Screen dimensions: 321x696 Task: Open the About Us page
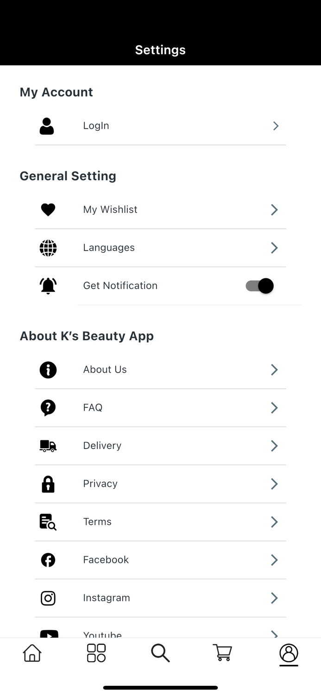tap(105, 369)
